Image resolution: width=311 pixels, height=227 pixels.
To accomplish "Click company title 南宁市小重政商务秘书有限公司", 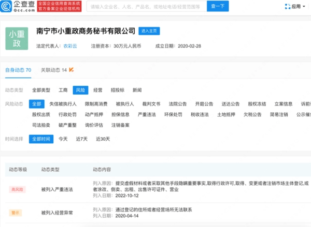I will point(86,31).
